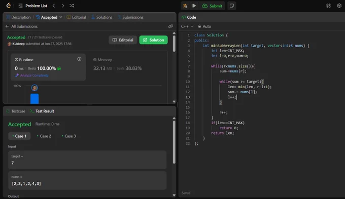Click the Editorial button in submission panel
This screenshot has width=345, height=199.
point(123,40)
